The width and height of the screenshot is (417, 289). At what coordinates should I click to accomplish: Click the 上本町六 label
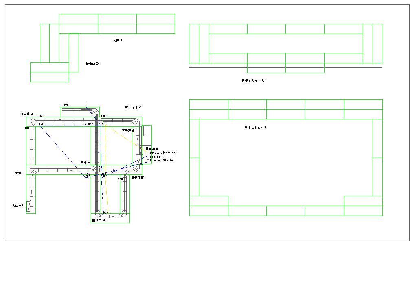(x=88, y=124)
